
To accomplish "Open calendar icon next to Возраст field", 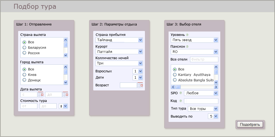I will (140, 85).
